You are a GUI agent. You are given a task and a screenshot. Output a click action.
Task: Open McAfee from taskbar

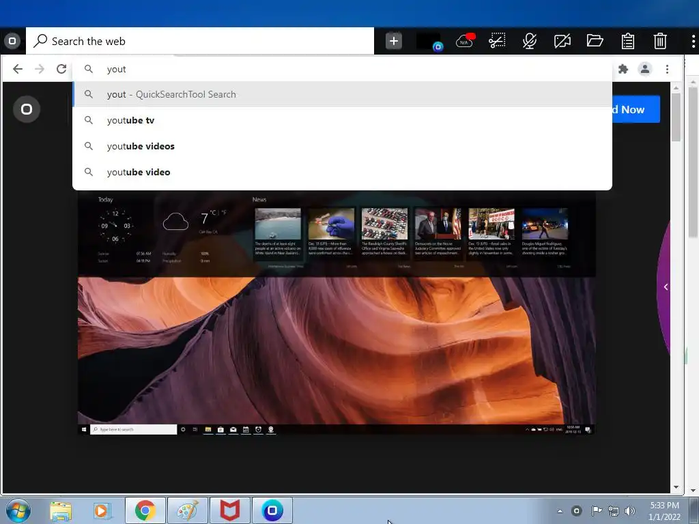229,510
